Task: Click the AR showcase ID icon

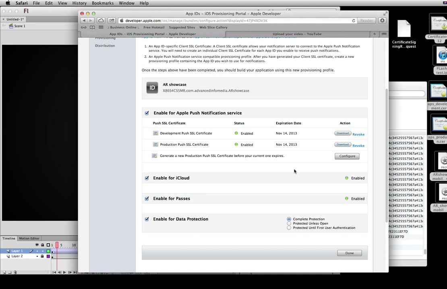Action: pyautogui.click(x=152, y=88)
